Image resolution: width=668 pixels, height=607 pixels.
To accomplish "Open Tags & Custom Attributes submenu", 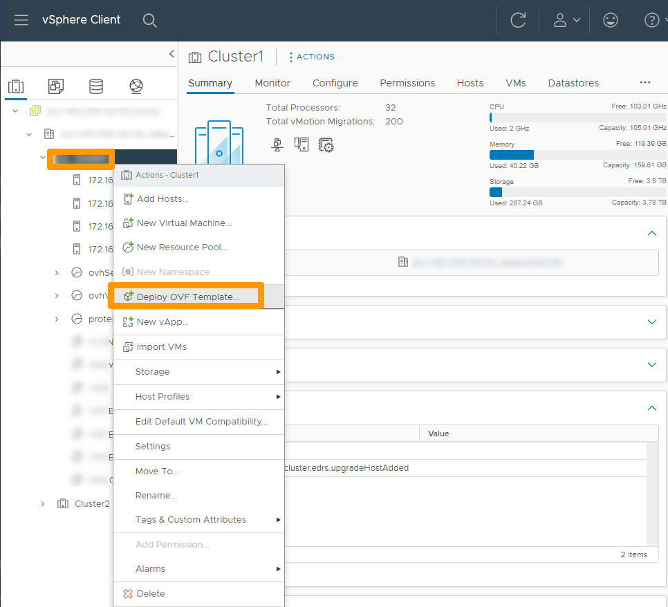I will [x=199, y=520].
